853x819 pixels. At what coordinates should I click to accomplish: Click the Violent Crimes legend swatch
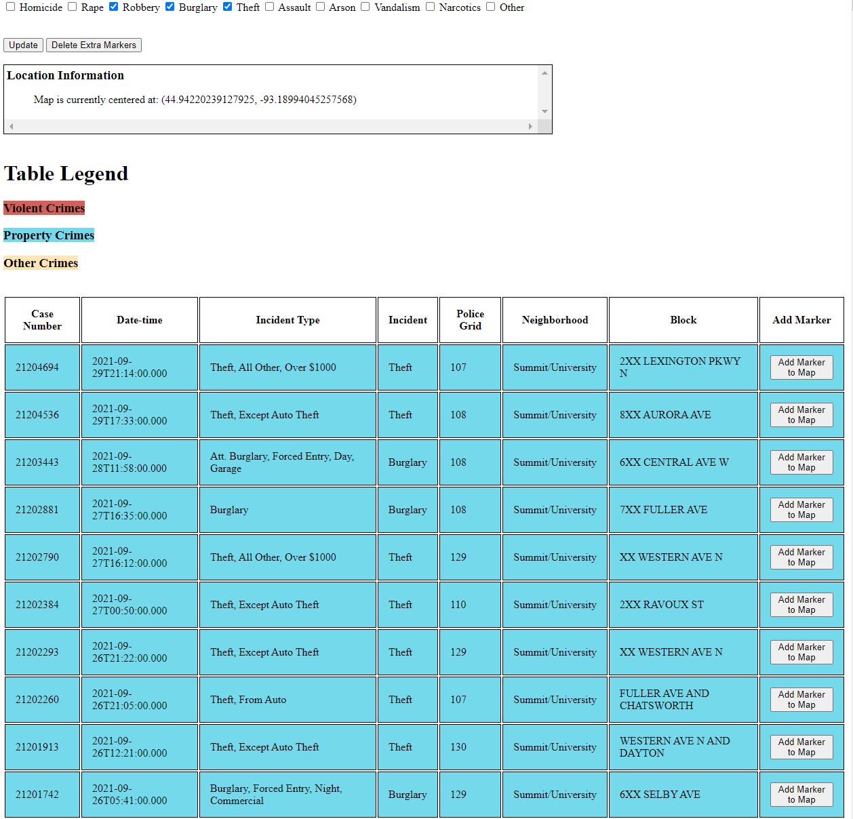click(44, 208)
